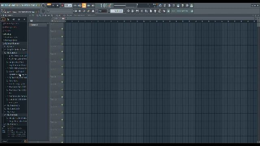Viewport: 260px width, 146px height.
Task: Toggle the loop recording icon
Action: pyautogui.click(x=93, y=5)
